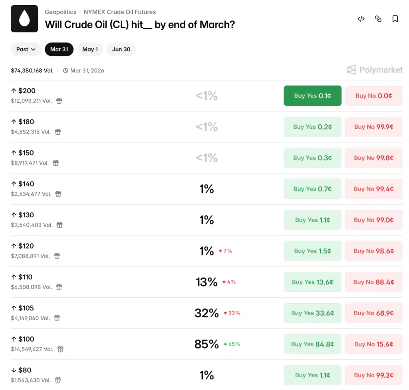Image resolution: width=409 pixels, height=390 pixels.
Task: Click the gift icon beside $200 volume
Action: pyautogui.click(x=59, y=101)
